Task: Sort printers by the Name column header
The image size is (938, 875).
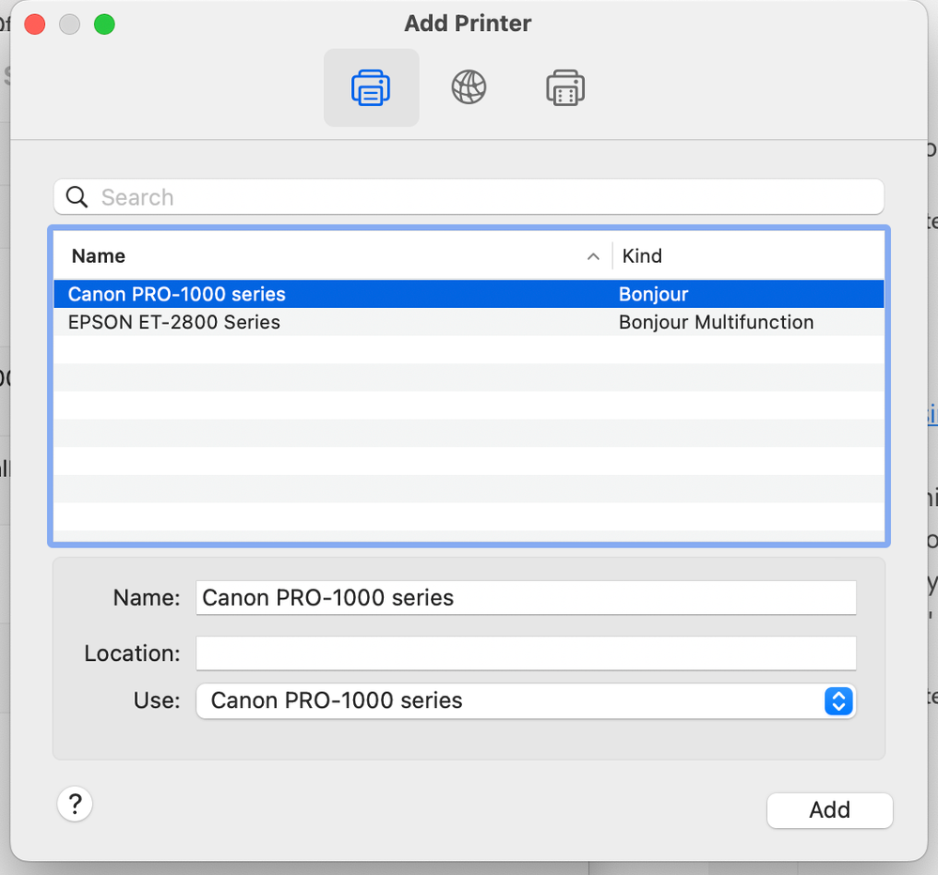Action: point(99,255)
